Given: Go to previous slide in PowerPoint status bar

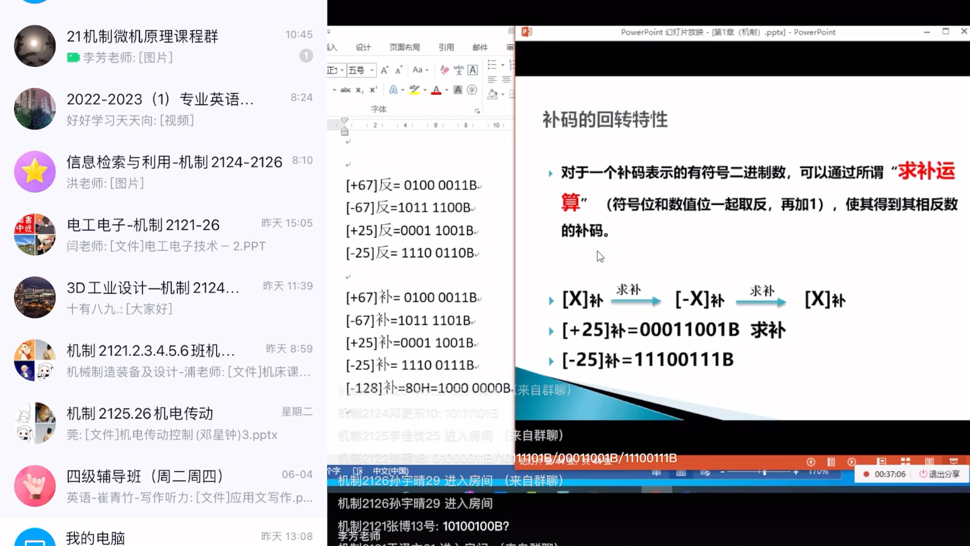Looking at the screenshot, I should click(x=810, y=462).
